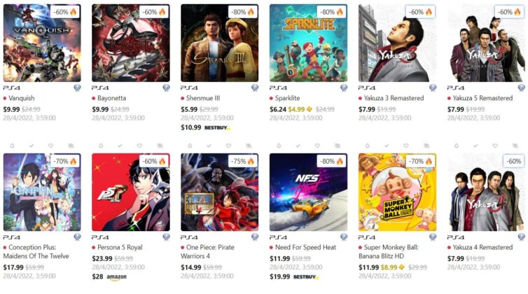
Task: Click Best Buy price offer under Shenmue III
Action: (206, 127)
